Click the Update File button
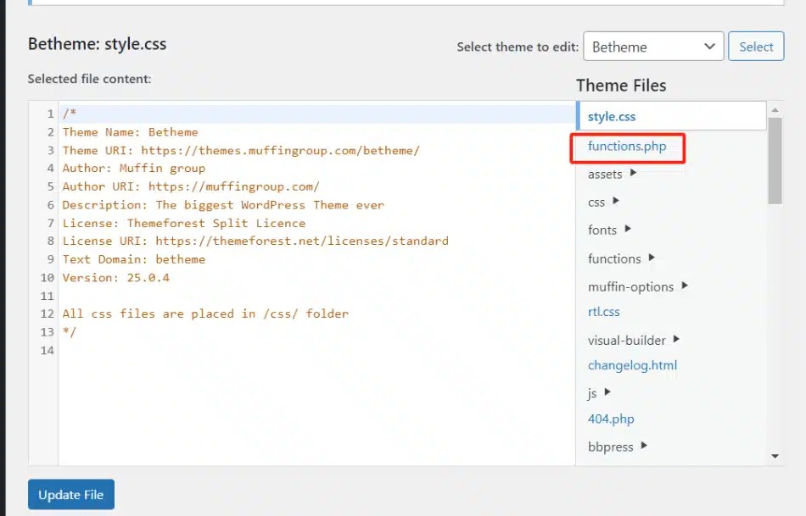Image resolution: width=806 pixels, height=516 pixels. point(70,494)
